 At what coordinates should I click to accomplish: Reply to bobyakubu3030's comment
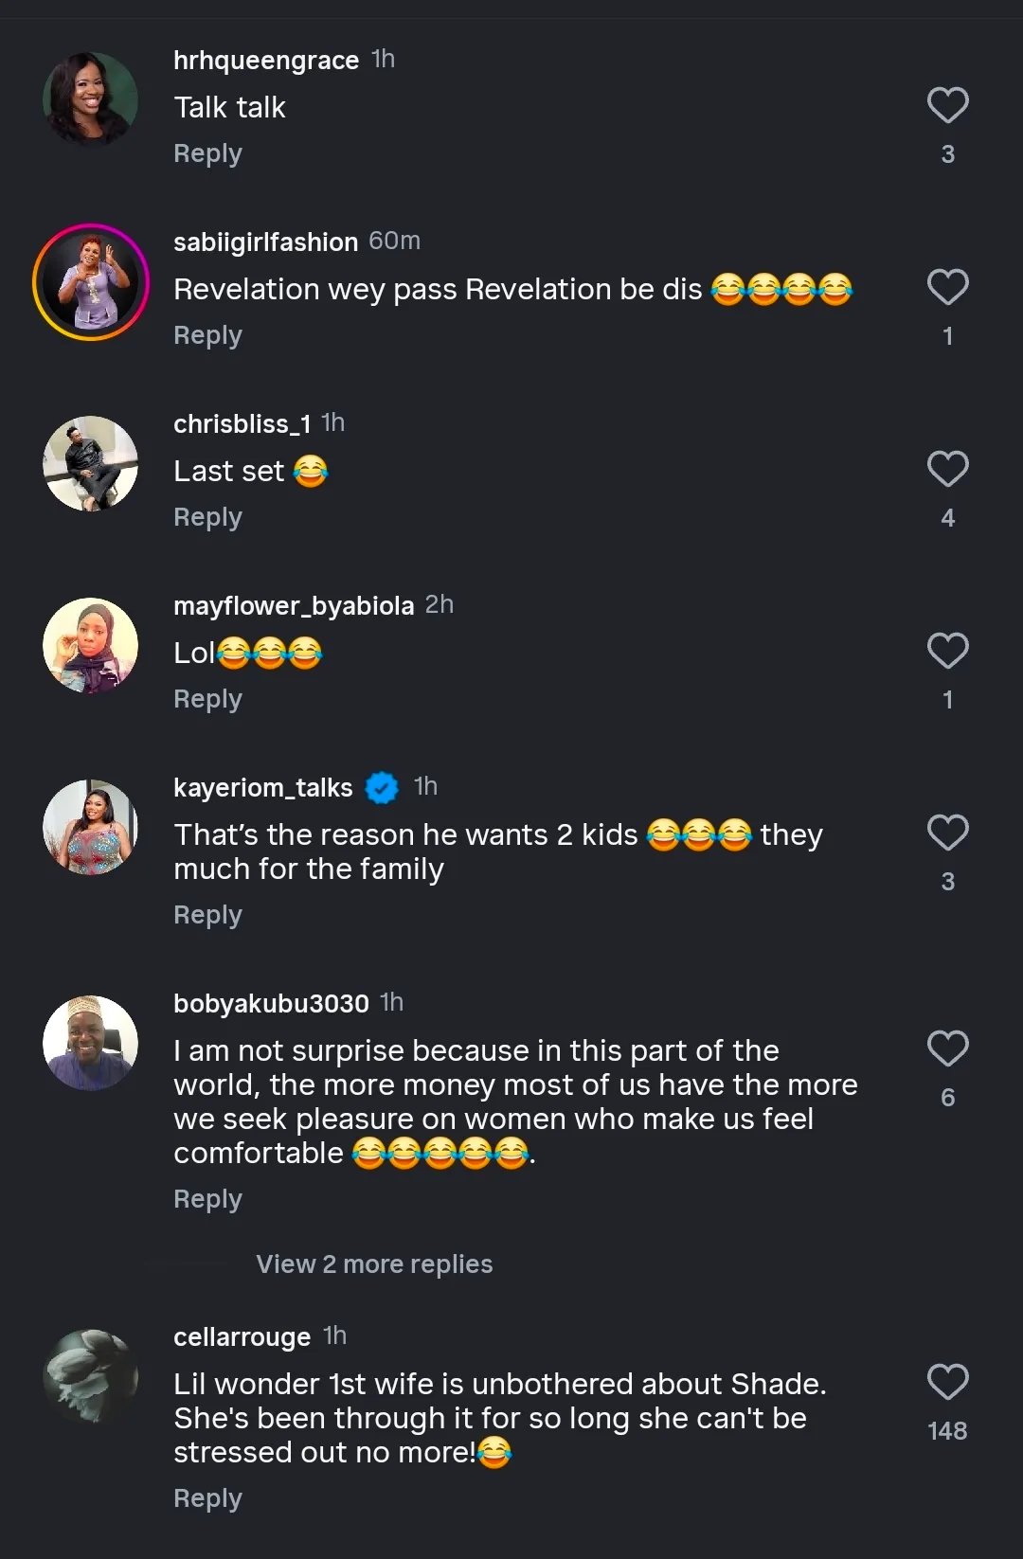tap(207, 1199)
